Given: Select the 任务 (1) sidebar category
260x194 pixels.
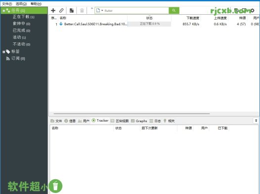Looking at the screenshot, I should [24, 10].
